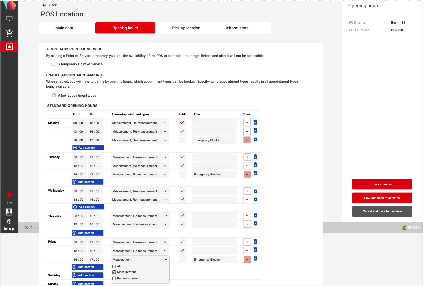Check Re-measurement option in dropdown list
Viewport: 423px width, 286px height.
coord(114,278)
